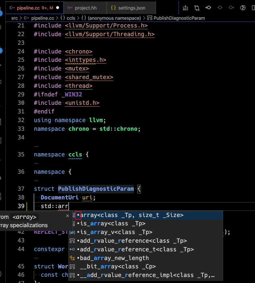Viewport: 255px width, 283px height.
Task: Click the compare changes icon in editor toolbar
Action: click(197, 8)
